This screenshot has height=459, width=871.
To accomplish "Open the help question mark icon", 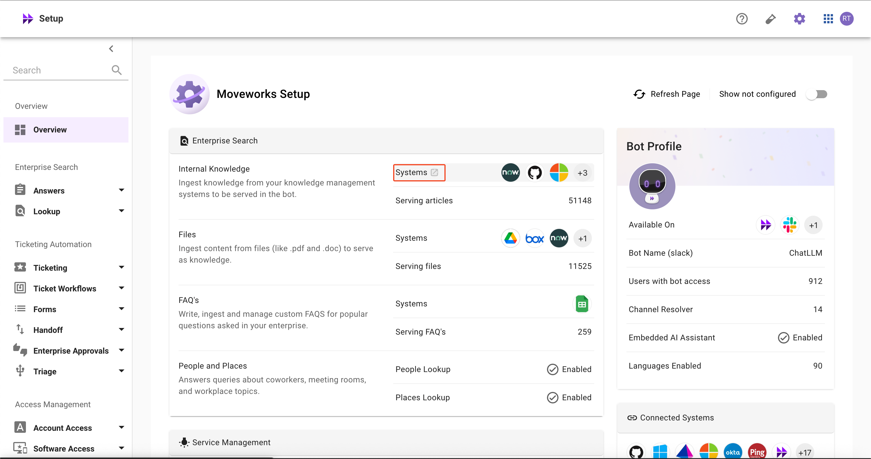I will [742, 19].
